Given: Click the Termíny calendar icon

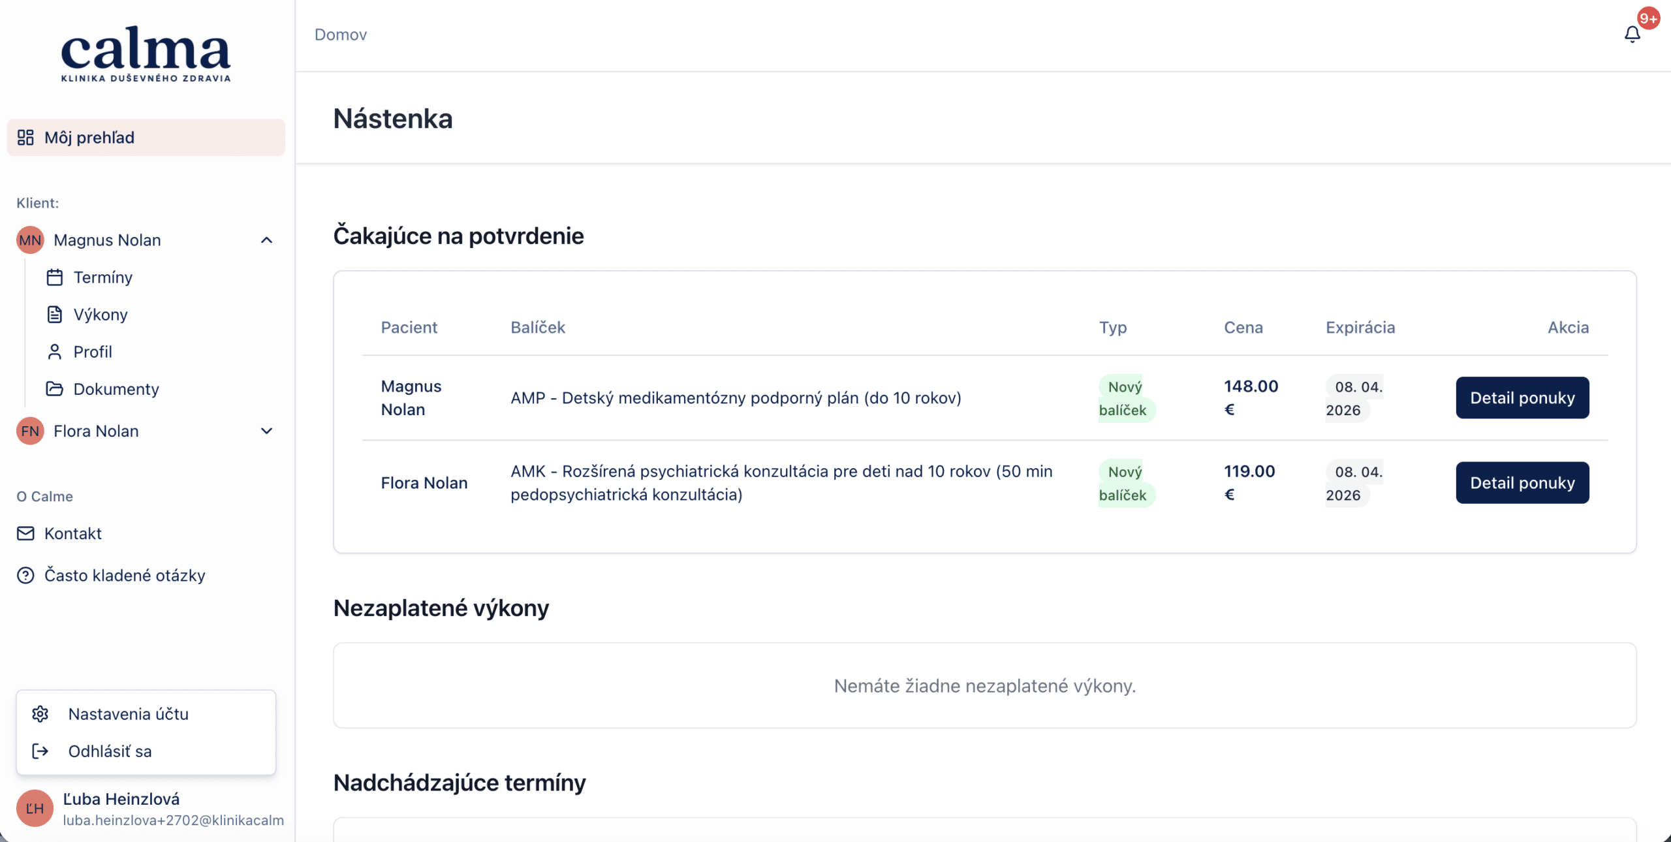Looking at the screenshot, I should 55,277.
